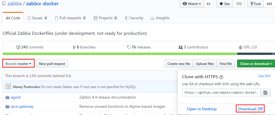Open the latest commit message
275x115 pixels.
point(89,87)
